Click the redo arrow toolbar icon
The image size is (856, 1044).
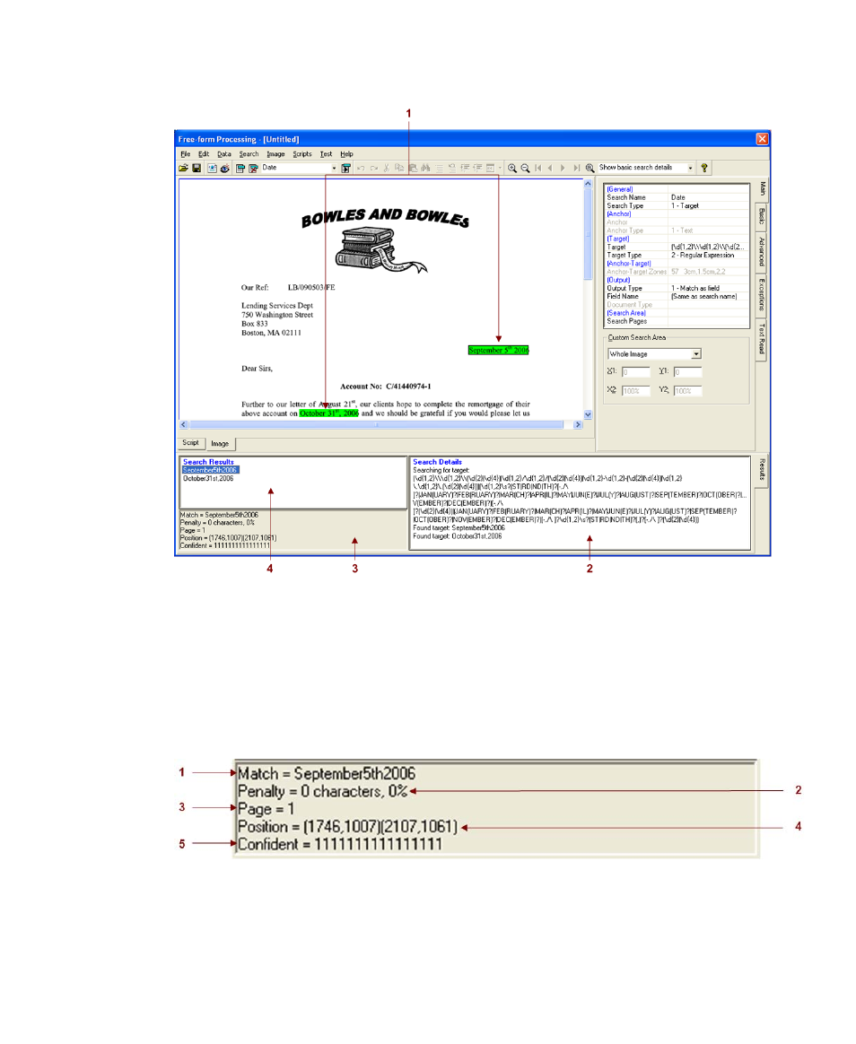[373, 169]
